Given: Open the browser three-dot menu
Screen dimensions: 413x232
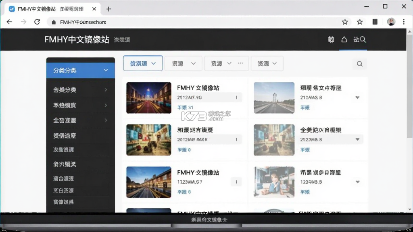Looking at the screenshot, I should pos(404,22).
